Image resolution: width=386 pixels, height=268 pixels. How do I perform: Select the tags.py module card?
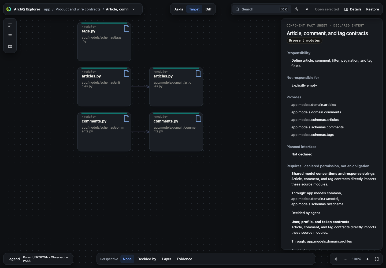pos(104,42)
